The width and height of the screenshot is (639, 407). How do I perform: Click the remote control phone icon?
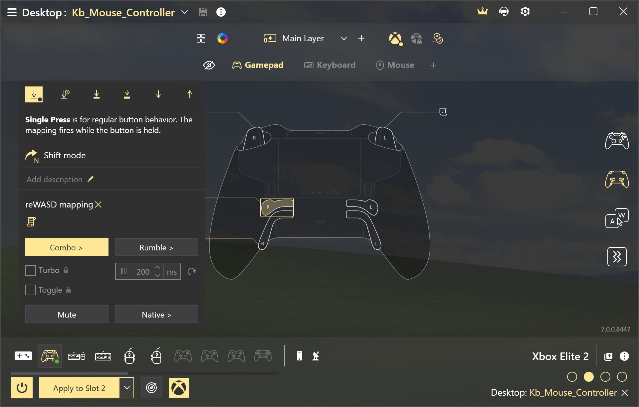click(x=300, y=356)
